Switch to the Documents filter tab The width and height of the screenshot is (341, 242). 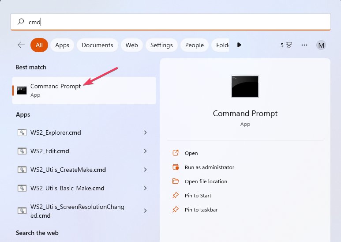(97, 45)
